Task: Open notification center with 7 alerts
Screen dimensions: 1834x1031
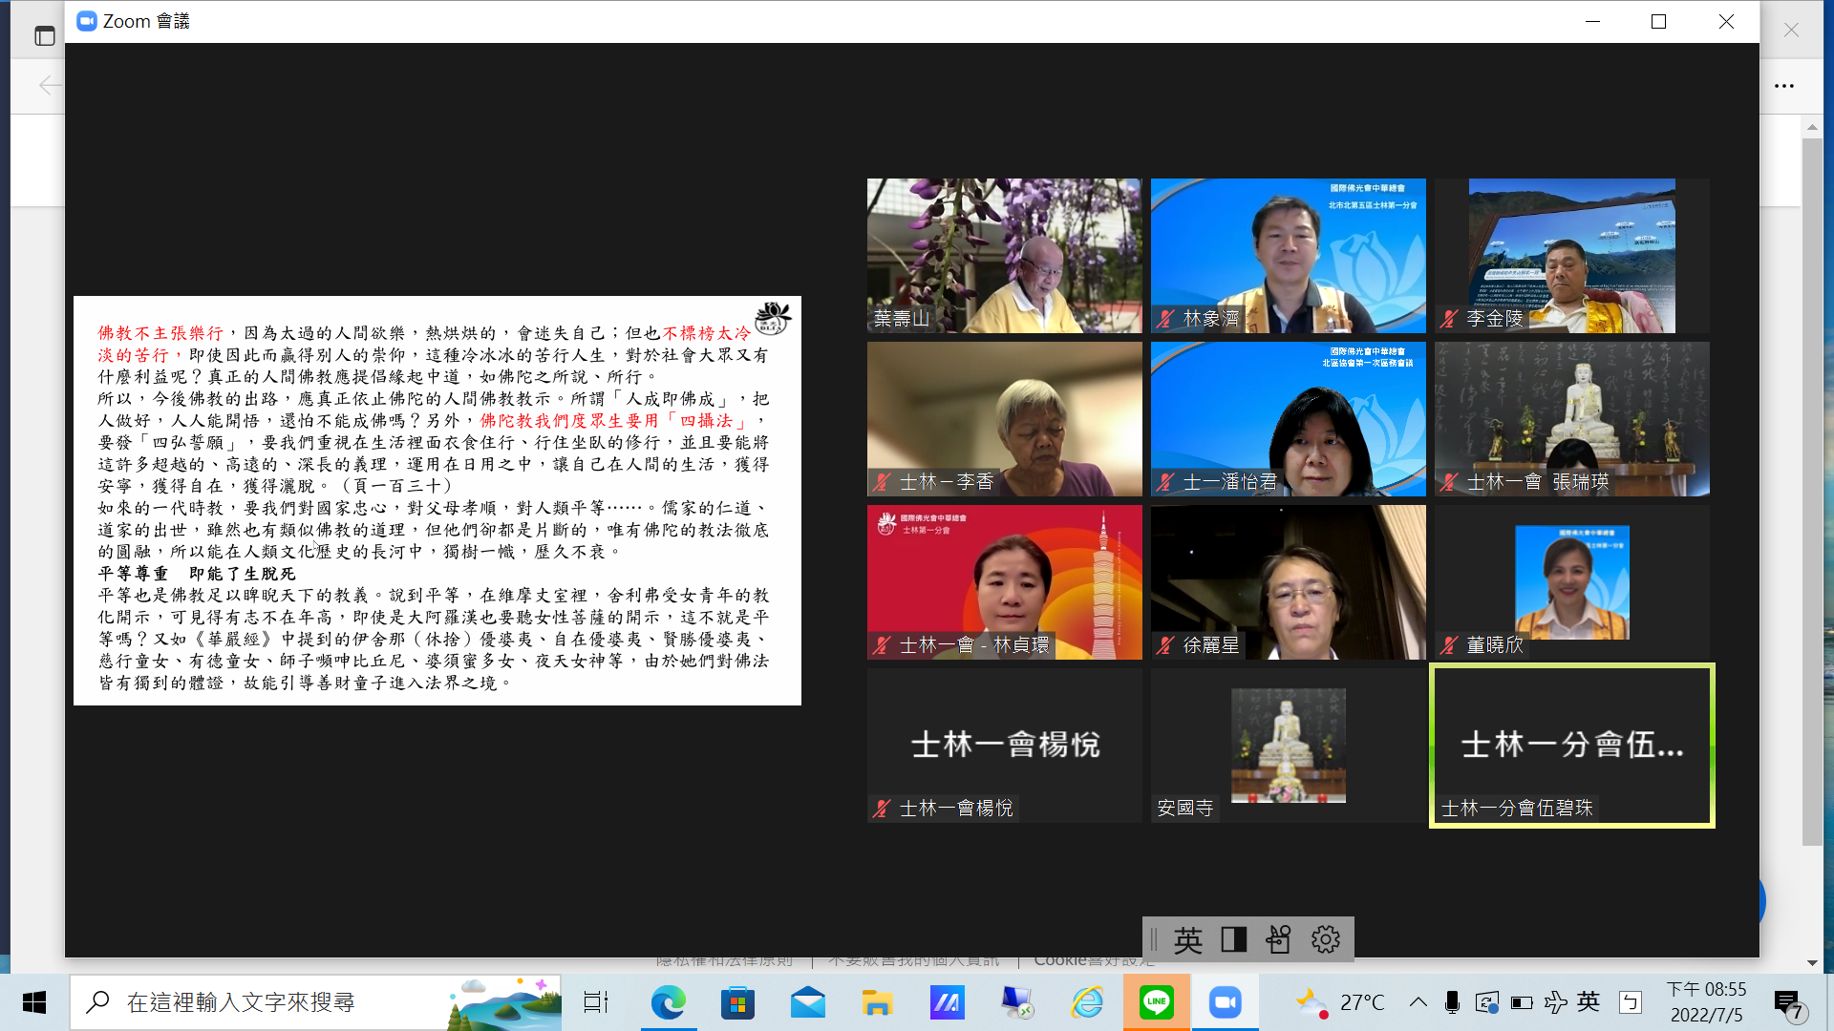Action: pyautogui.click(x=1787, y=1003)
